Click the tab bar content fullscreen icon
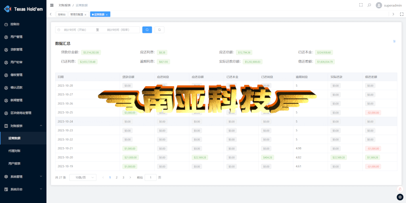The height and width of the screenshot is (203, 406). pyautogui.click(x=402, y=14)
